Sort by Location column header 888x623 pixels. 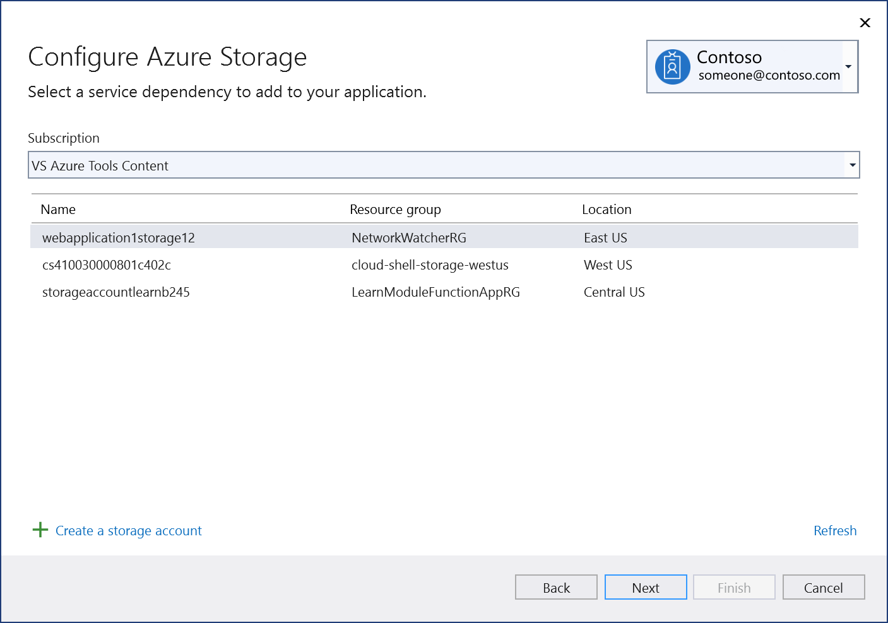point(607,210)
